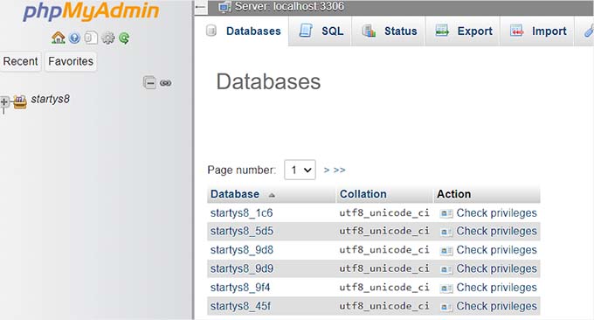The width and height of the screenshot is (594, 320).
Task: Sort by Collation column header
Action: coord(363,194)
